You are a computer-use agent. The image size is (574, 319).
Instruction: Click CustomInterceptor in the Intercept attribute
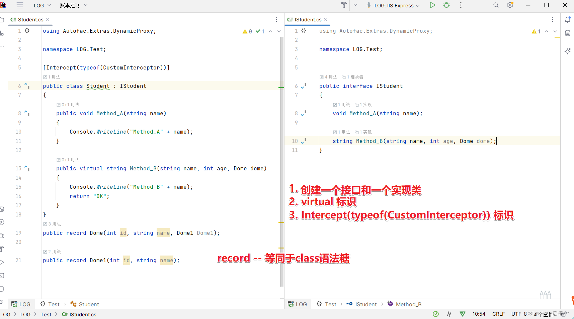point(131,67)
